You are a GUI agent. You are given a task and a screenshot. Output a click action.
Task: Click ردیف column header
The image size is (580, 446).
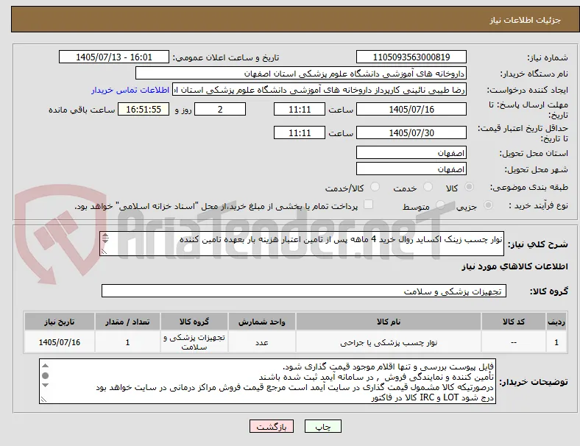556,322
